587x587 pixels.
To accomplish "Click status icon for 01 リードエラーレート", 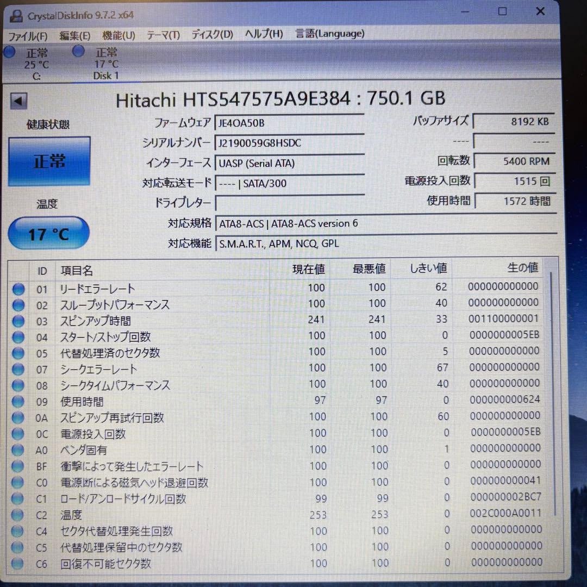I will [18, 289].
